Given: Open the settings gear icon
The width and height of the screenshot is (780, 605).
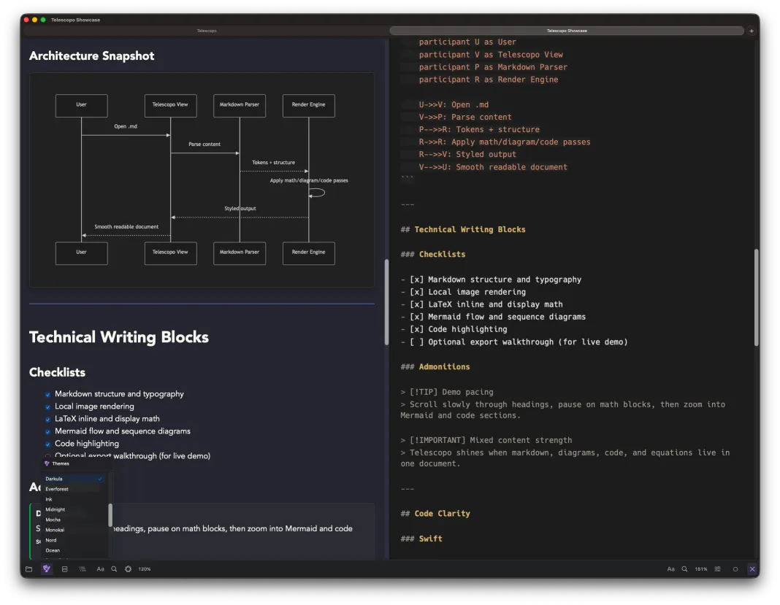Looking at the screenshot, I should tap(129, 569).
